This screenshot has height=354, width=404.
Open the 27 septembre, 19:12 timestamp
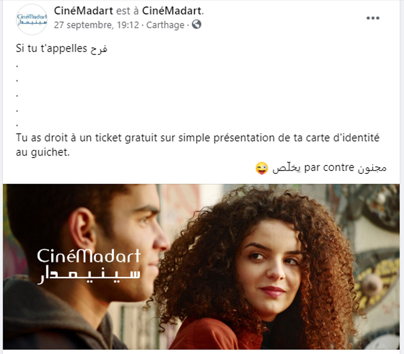pyautogui.click(x=97, y=25)
